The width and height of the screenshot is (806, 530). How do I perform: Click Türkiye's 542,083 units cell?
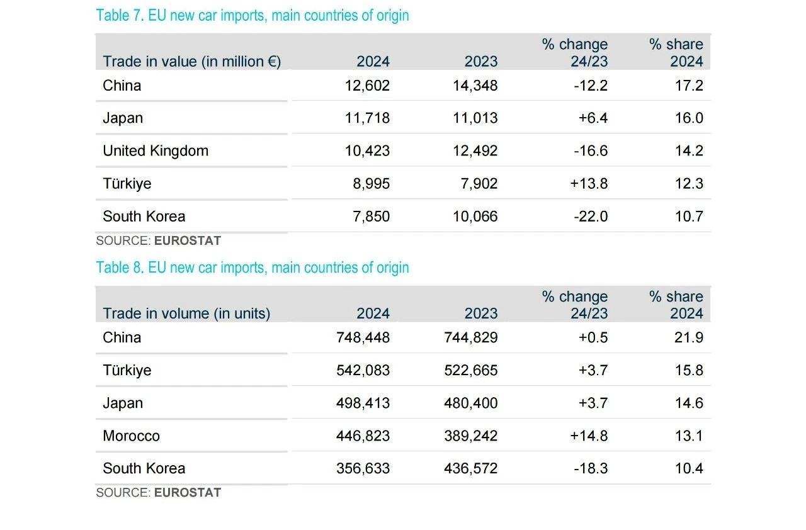[x=363, y=370]
